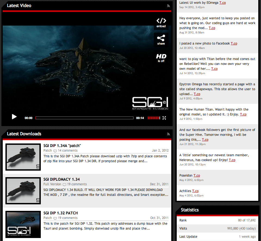Enter fullscreen mode on the video
This screenshot has width=261, height=241.
(x=164, y=118)
